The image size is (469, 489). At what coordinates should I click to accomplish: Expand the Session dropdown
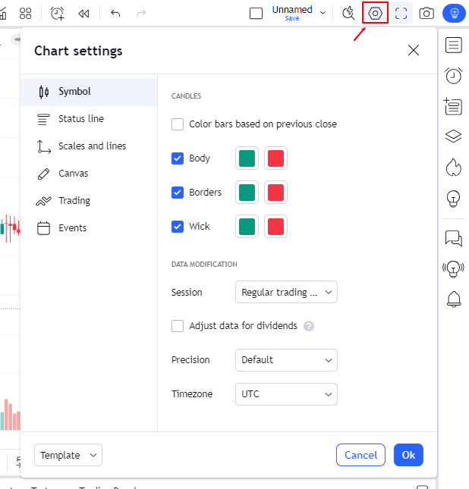click(286, 292)
